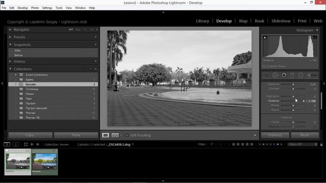
Task: Toggle highlight clipping indicator in histogram
Action: 315,38
